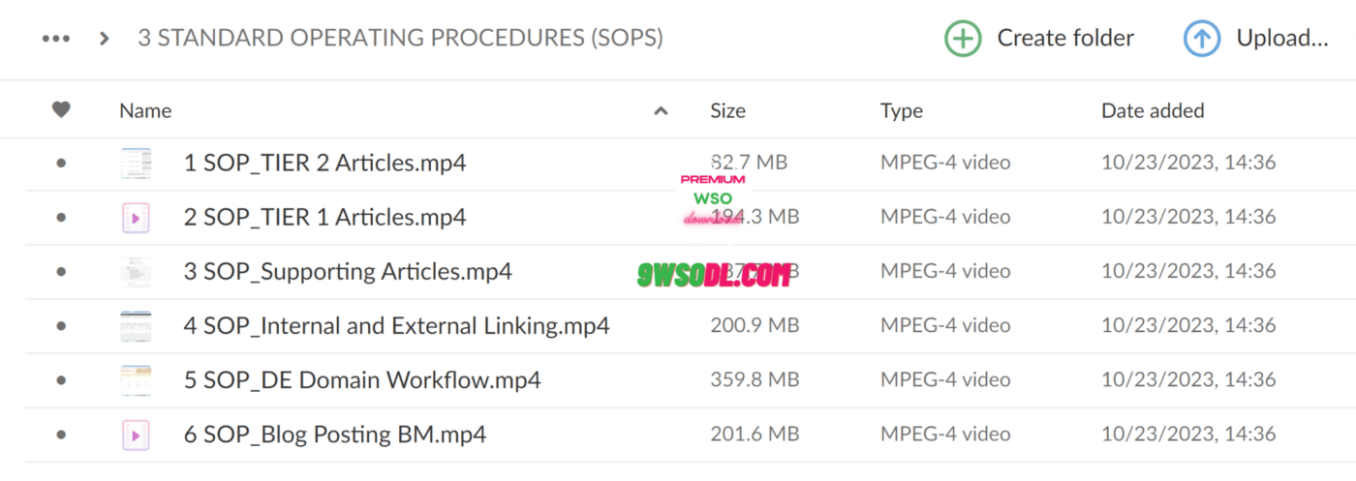Click thumbnail of 1 SOP_TIER 2 Articles.mp4

coord(136,164)
